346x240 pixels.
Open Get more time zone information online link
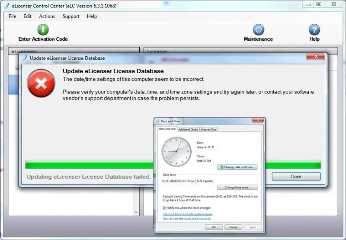tap(187, 214)
